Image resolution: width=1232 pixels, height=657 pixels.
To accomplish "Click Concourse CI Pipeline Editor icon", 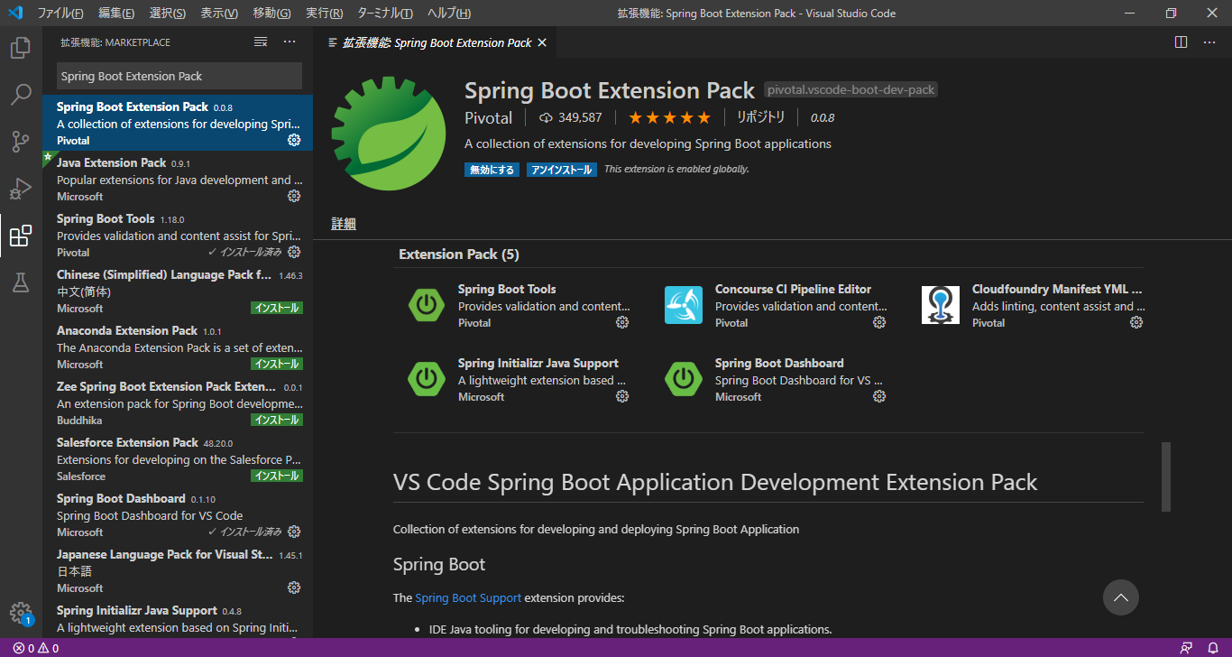I will click(683, 305).
